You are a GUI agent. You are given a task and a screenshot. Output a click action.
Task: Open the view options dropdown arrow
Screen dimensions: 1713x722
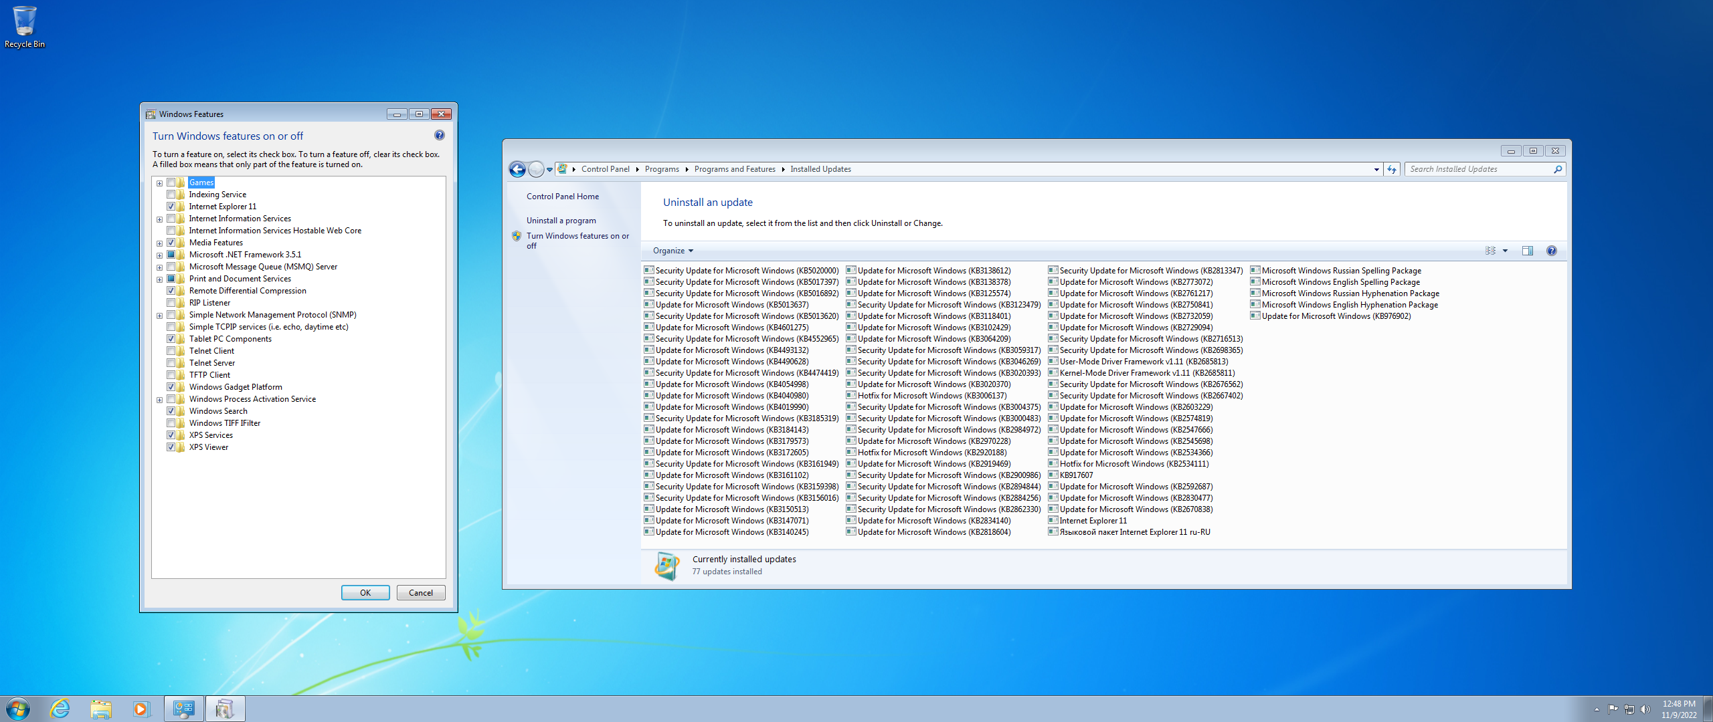[1506, 251]
